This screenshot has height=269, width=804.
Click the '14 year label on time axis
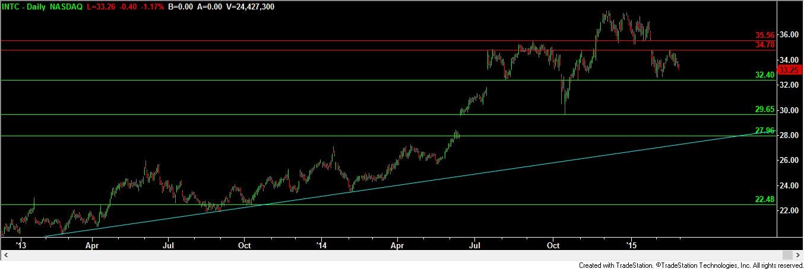(x=321, y=244)
